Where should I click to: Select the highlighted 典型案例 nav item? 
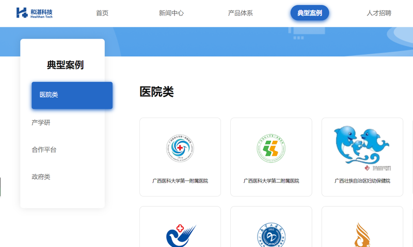[310, 13]
